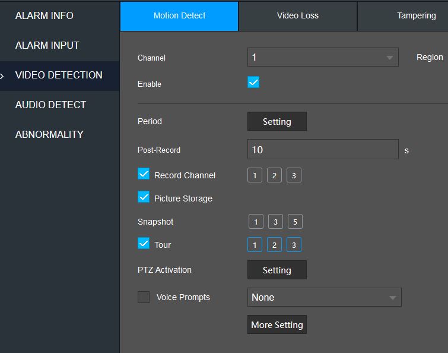Image resolution: width=448 pixels, height=353 pixels.
Task: Select Record Channel number 2
Action: coord(274,175)
